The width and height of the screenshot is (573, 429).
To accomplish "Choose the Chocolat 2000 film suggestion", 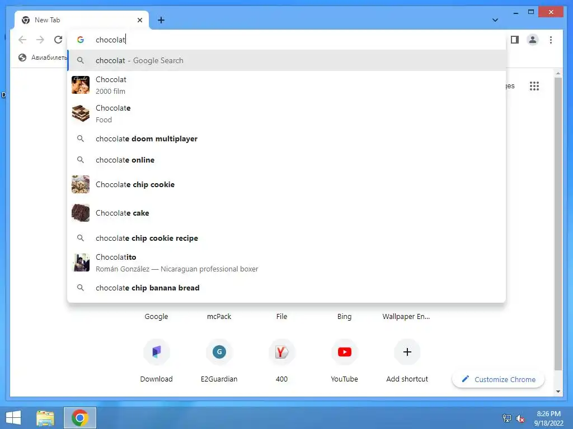I will (286, 85).
